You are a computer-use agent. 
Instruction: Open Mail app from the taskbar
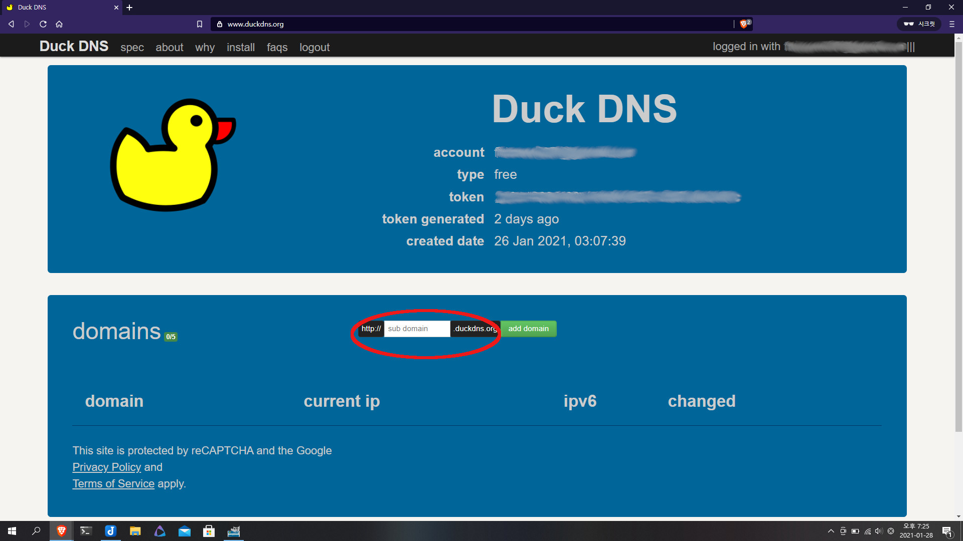click(184, 531)
